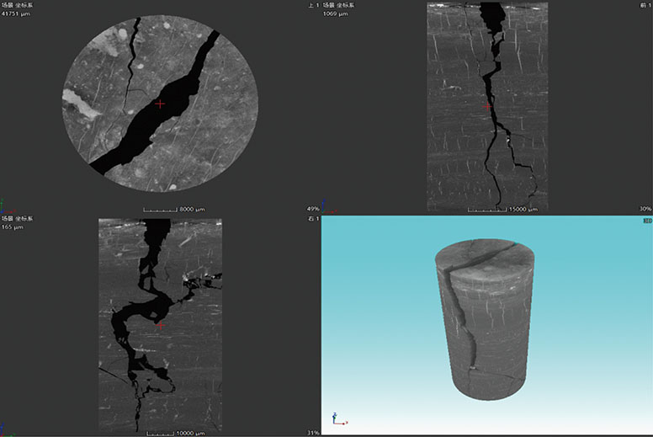The image size is (653, 437).
Task: Click the 8000 µm scale bar
Action: click(x=174, y=210)
